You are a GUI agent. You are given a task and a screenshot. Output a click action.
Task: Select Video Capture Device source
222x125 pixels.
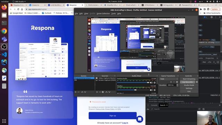point(105,78)
